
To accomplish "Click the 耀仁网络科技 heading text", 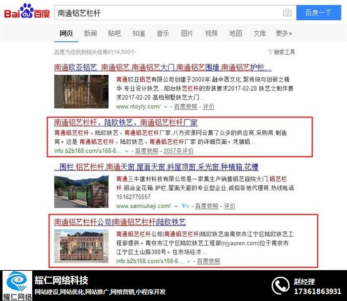I will [61, 280].
